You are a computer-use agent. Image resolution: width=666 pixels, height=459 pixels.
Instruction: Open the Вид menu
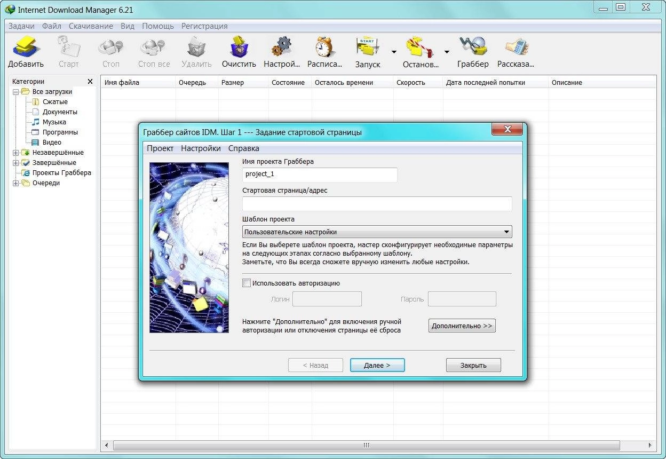(x=128, y=26)
